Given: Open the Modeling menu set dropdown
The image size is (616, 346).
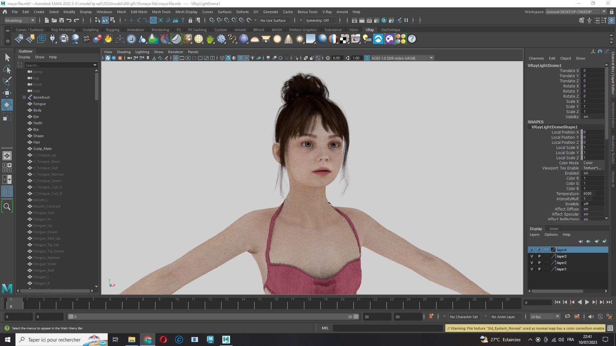Looking at the screenshot, I should click(20, 20).
